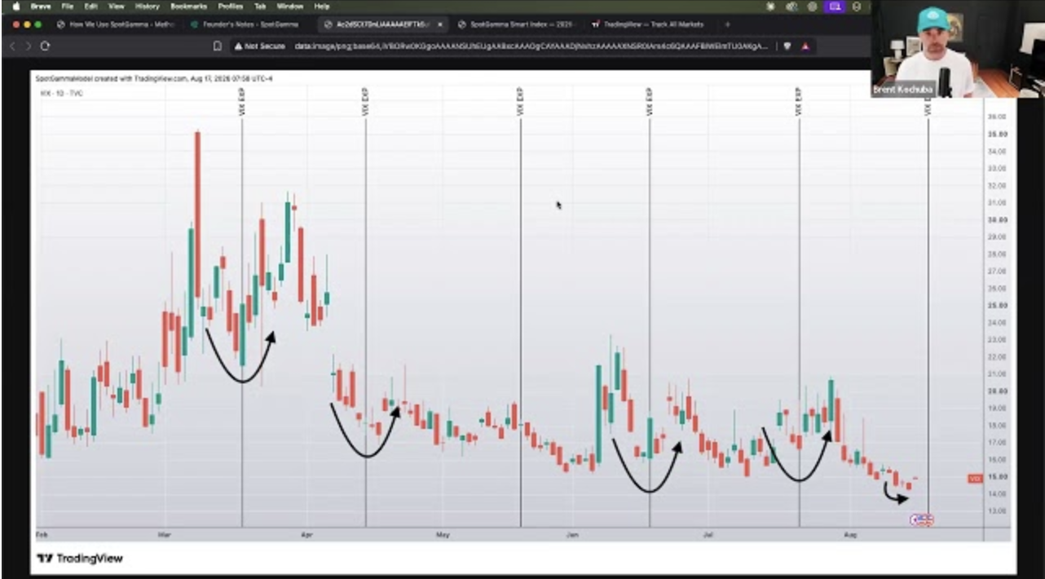Click the SpotGammaModel created with TradingView caption
This screenshot has width=1045, height=579.
154,79
